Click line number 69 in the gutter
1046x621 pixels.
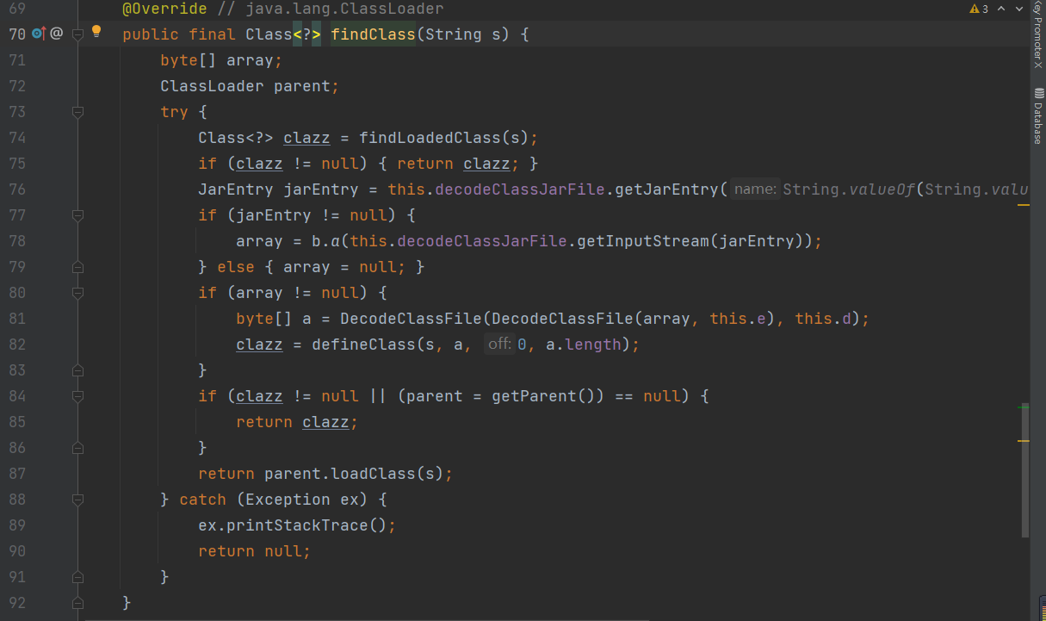click(17, 9)
